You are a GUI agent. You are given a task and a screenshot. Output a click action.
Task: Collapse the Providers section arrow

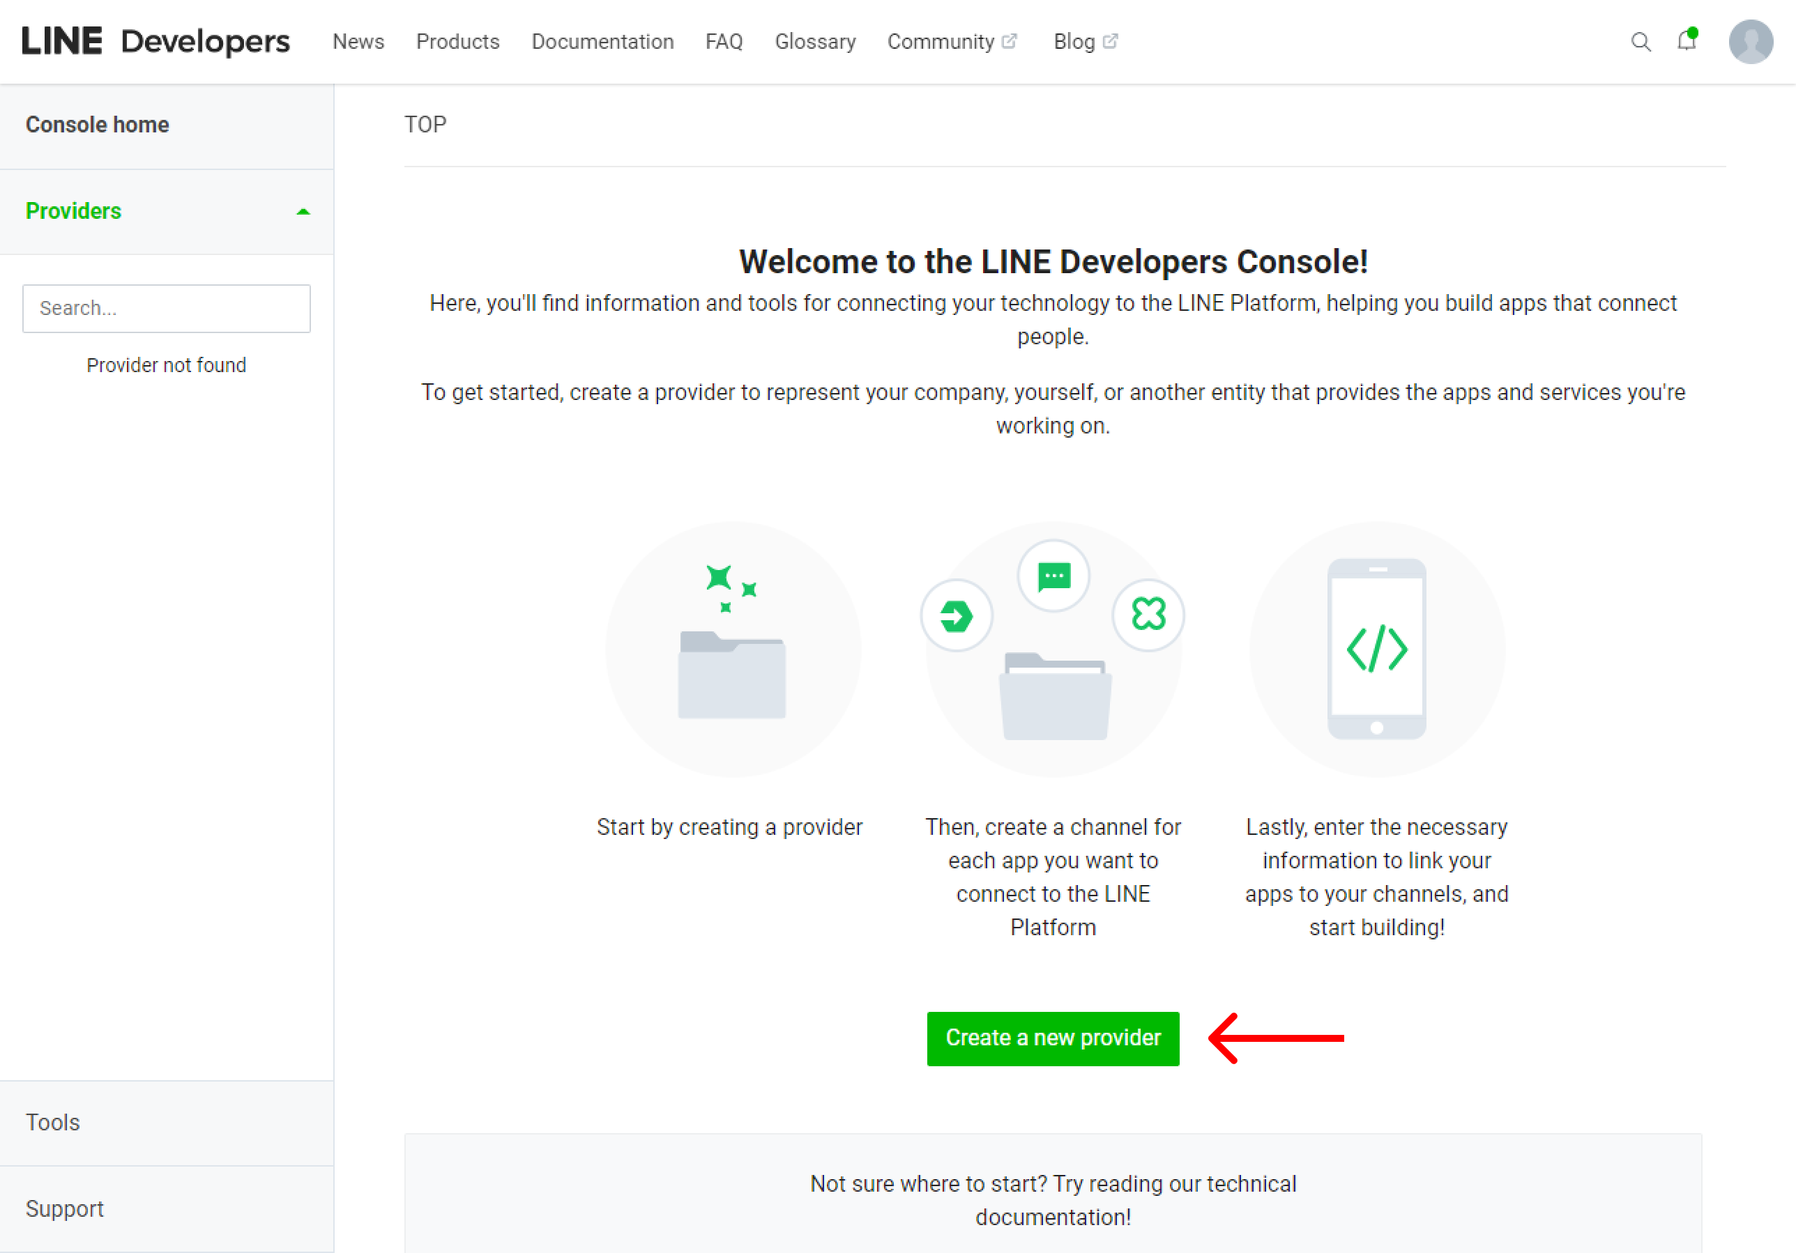pyautogui.click(x=303, y=212)
